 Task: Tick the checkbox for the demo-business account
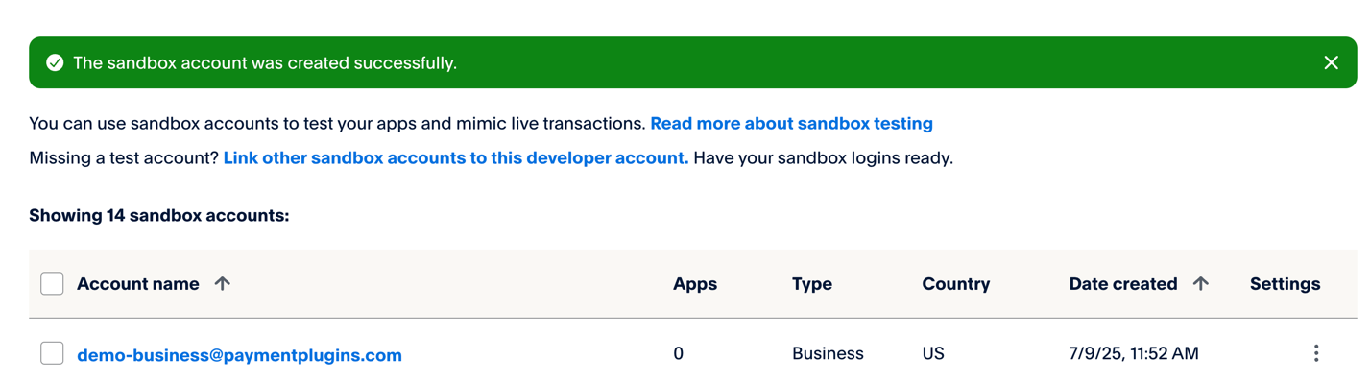pyautogui.click(x=52, y=353)
